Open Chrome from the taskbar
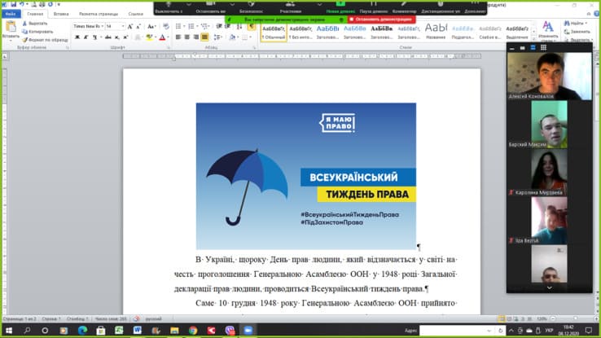The image size is (601, 338). (x=193, y=331)
